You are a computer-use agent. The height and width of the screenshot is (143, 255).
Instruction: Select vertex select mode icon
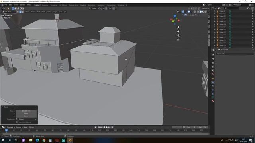18,12
